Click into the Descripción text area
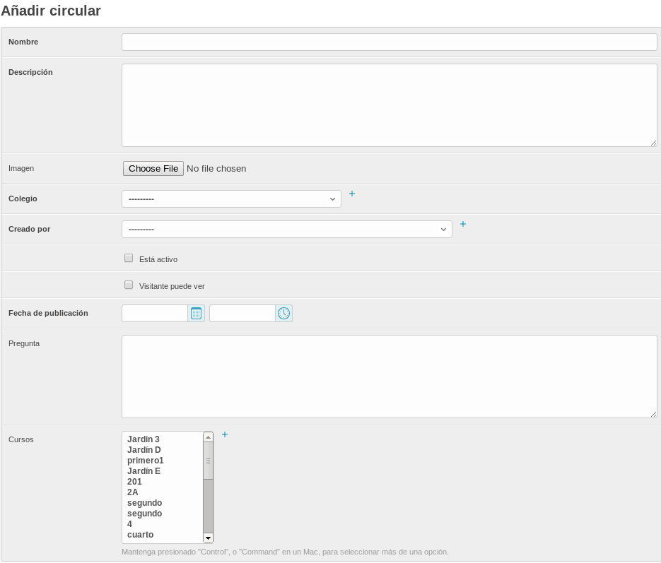Screen dimensions: 661x563 [x=389, y=105]
